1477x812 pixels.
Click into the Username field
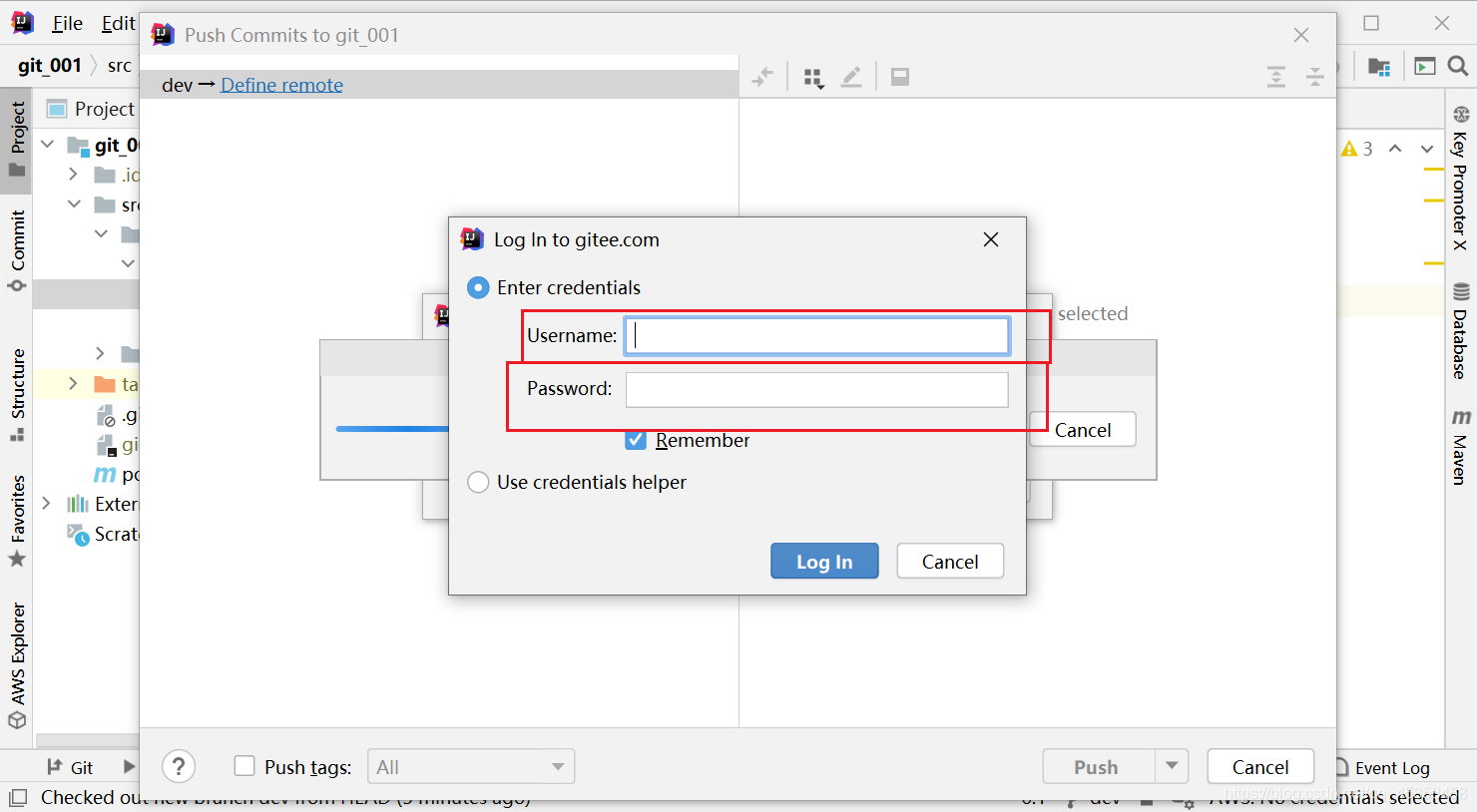coord(816,336)
